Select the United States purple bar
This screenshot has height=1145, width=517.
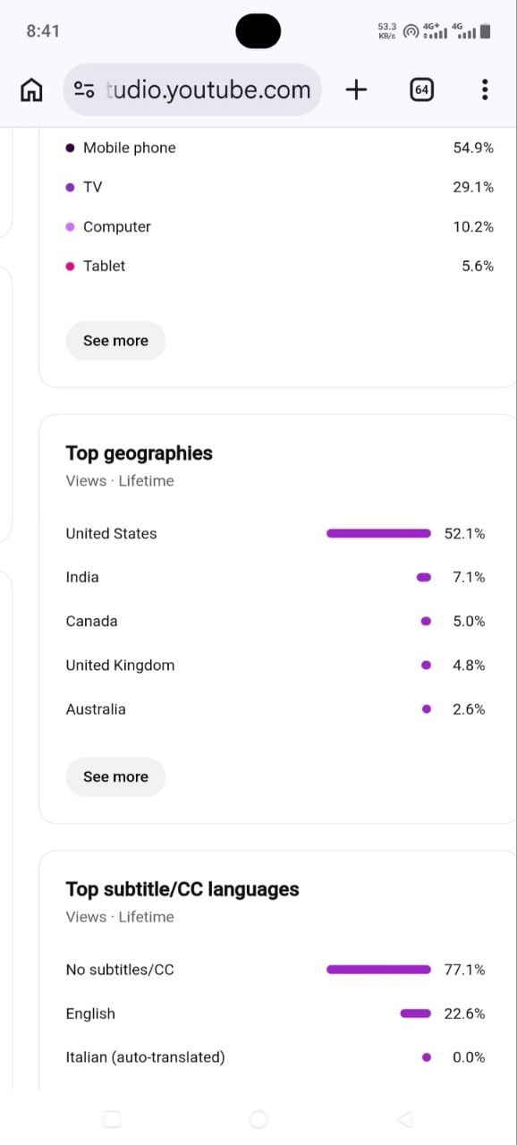coord(378,533)
